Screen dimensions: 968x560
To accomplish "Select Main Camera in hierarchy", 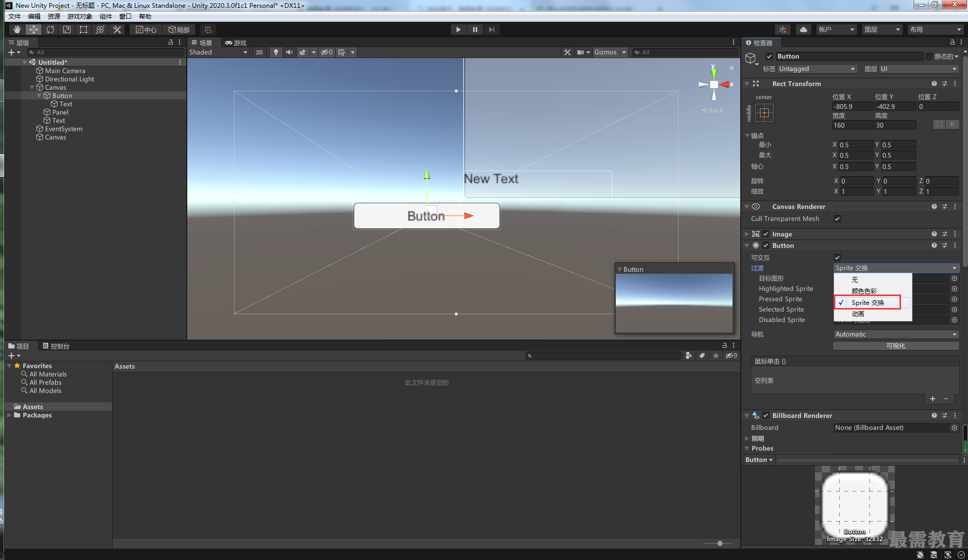I will [65, 71].
